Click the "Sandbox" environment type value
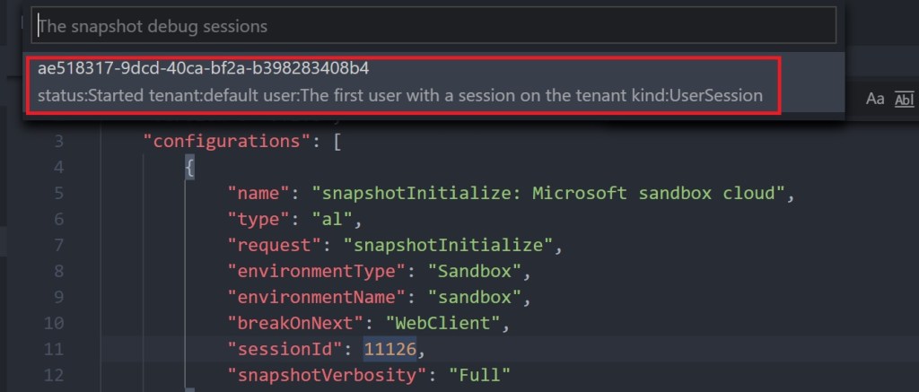Viewport: 919px width, 392px height. coord(472,271)
